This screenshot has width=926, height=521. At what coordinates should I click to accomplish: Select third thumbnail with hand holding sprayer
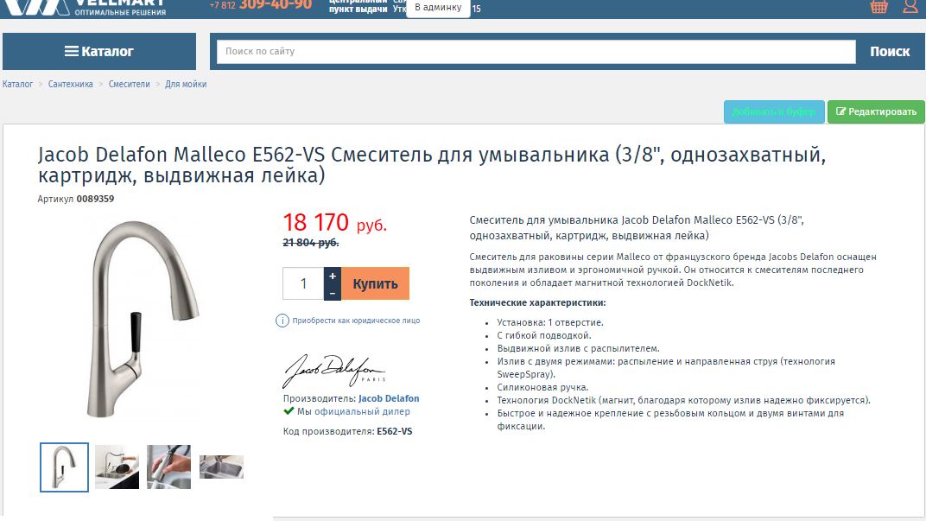pyautogui.click(x=169, y=467)
